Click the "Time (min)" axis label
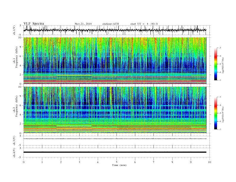Screen dimensions: 236x182 [x=119, y=165]
